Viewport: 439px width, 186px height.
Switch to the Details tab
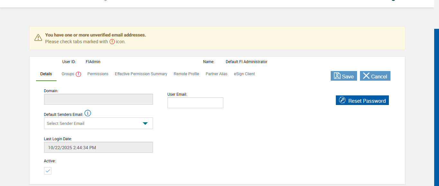46,74
